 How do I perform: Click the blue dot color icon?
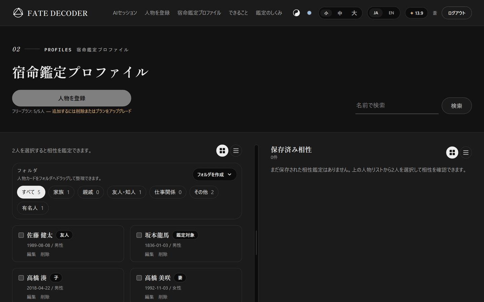(309, 13)
